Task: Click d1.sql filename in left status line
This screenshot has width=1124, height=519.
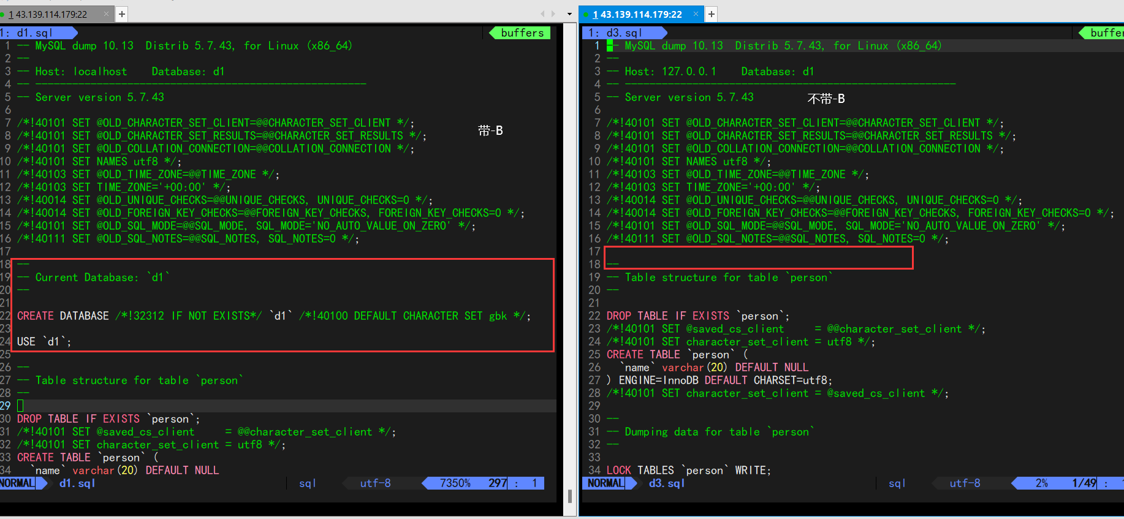Action: click(77, 483)
